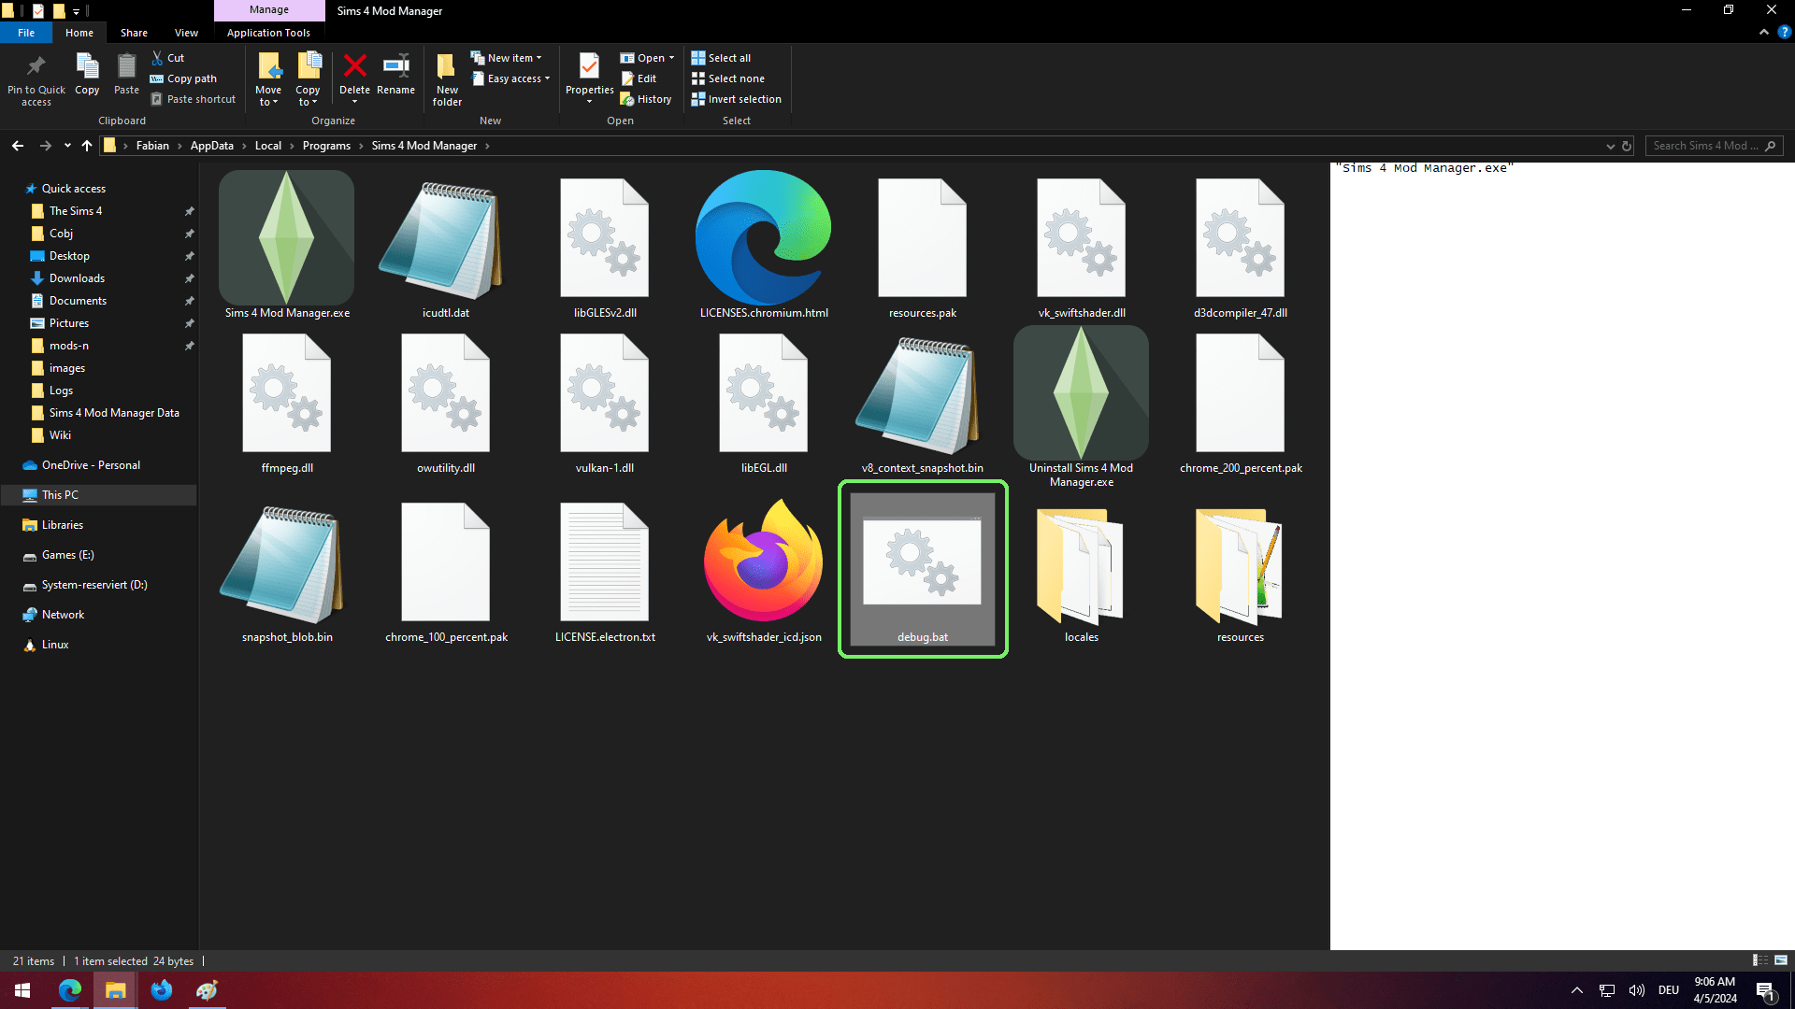Click Invert selection

tap(736, 99)
